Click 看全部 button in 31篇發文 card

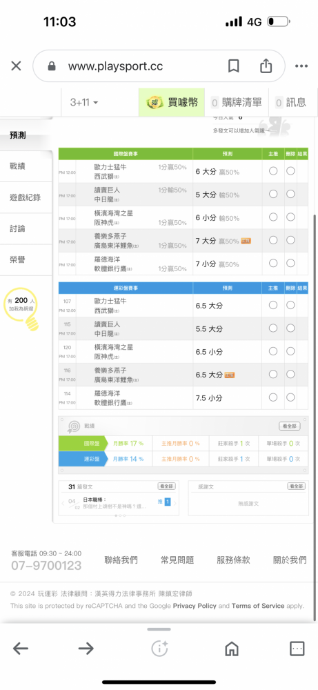(167, 486)
